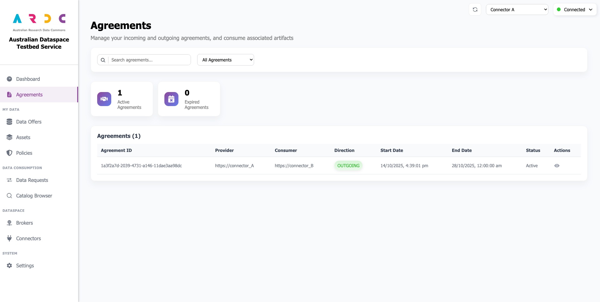This screenshot has height=302, width=600.
Task: Click the Expired Agreements calendar icon
Action: click(x=171, y=99)
